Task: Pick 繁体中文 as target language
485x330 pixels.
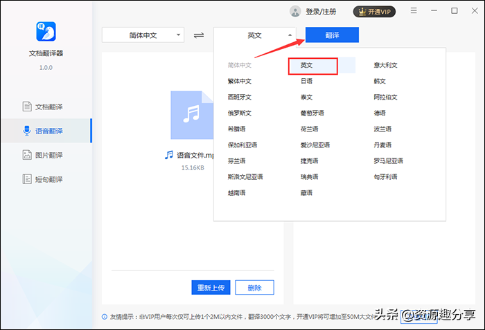Action: point(240,81)
